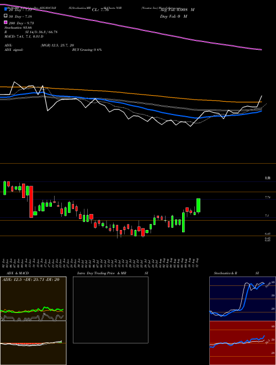
Task: Select the '50 Day - 7.18' legend text
Action: click(x=20, y=17)
